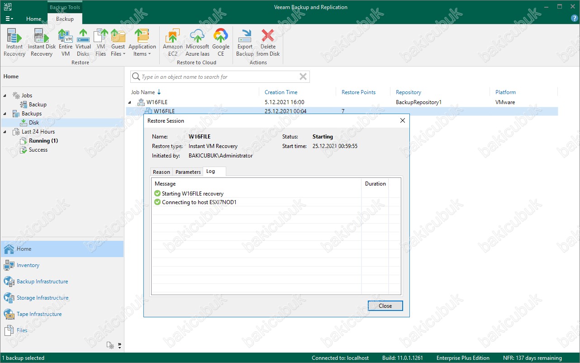This screenshot has width=580, height=363.
Task: Select the top-level W16FILE job row
Action: [342, 102]
